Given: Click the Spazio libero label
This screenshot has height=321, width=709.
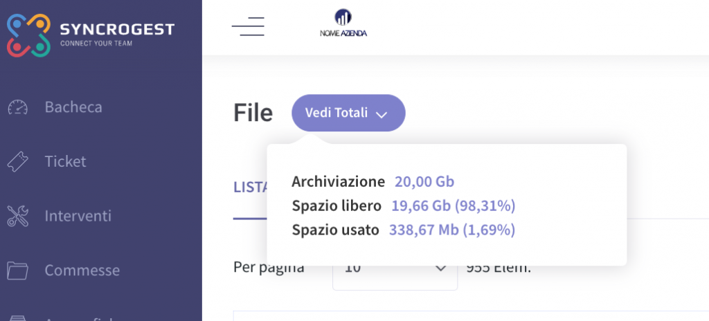Looking at the screenshot, I should (336, 206).
